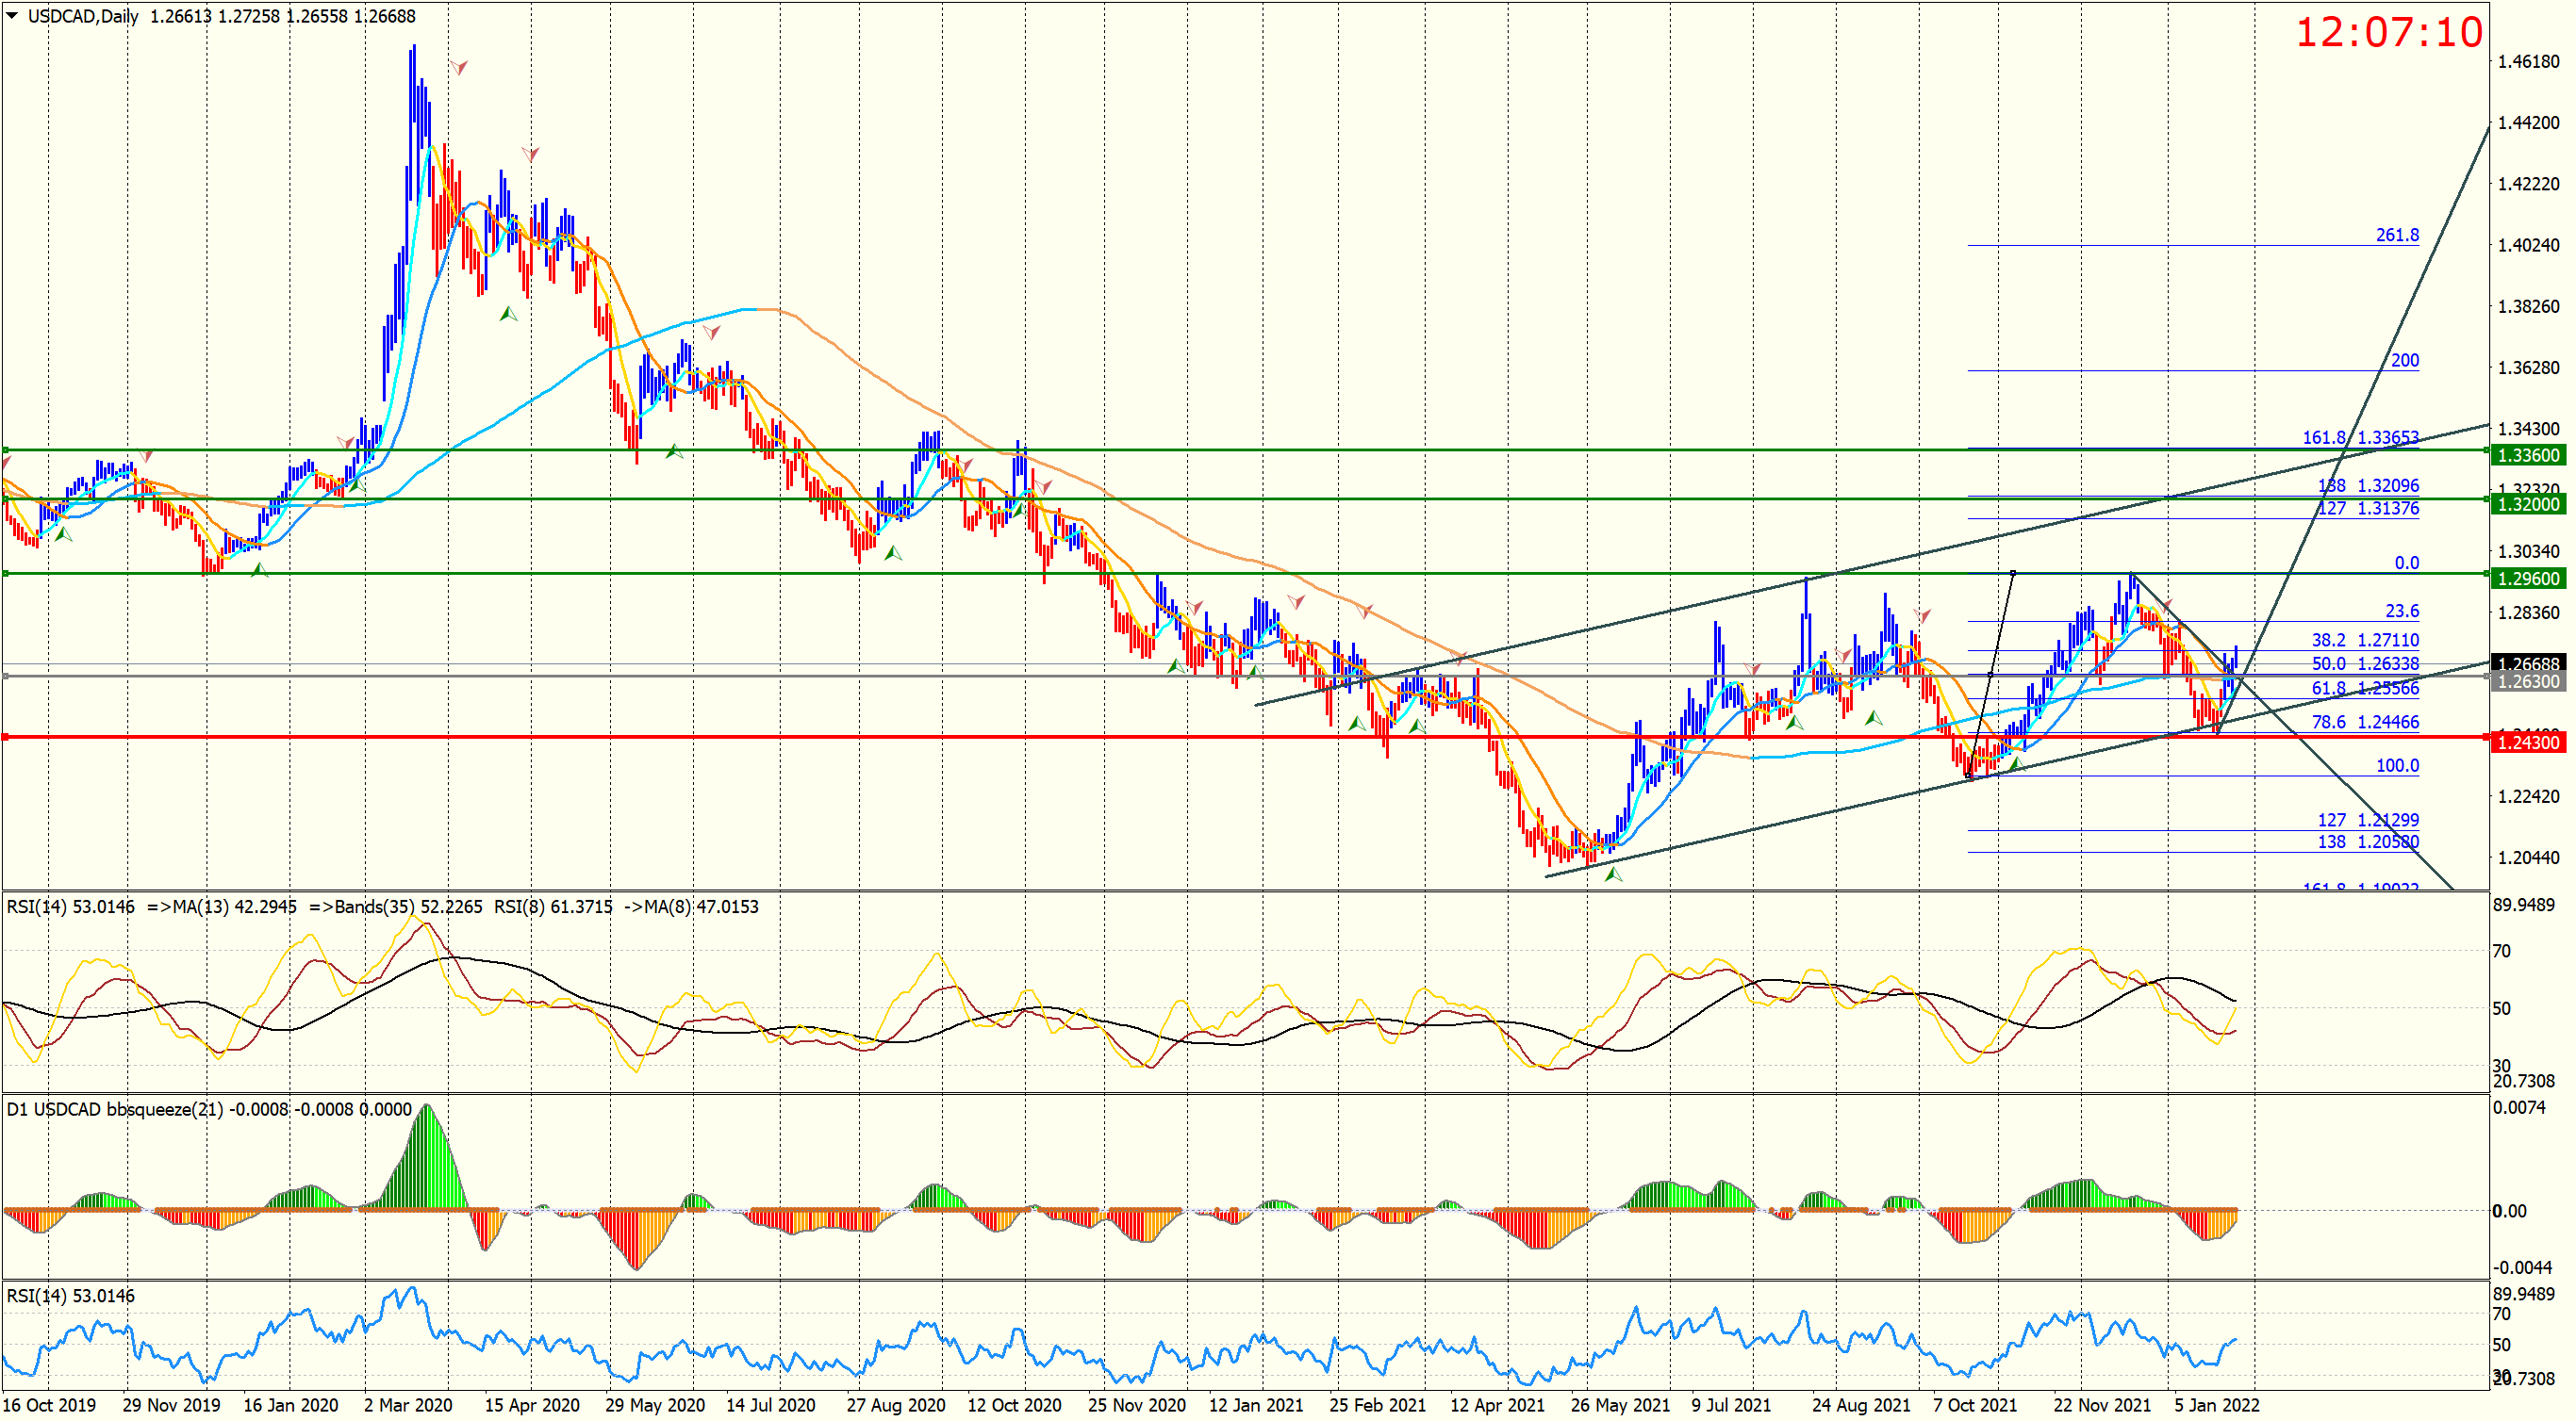
Task: Click the D1 USDCAD bbsqueeze(21) indicator label
Action: 115,1110
